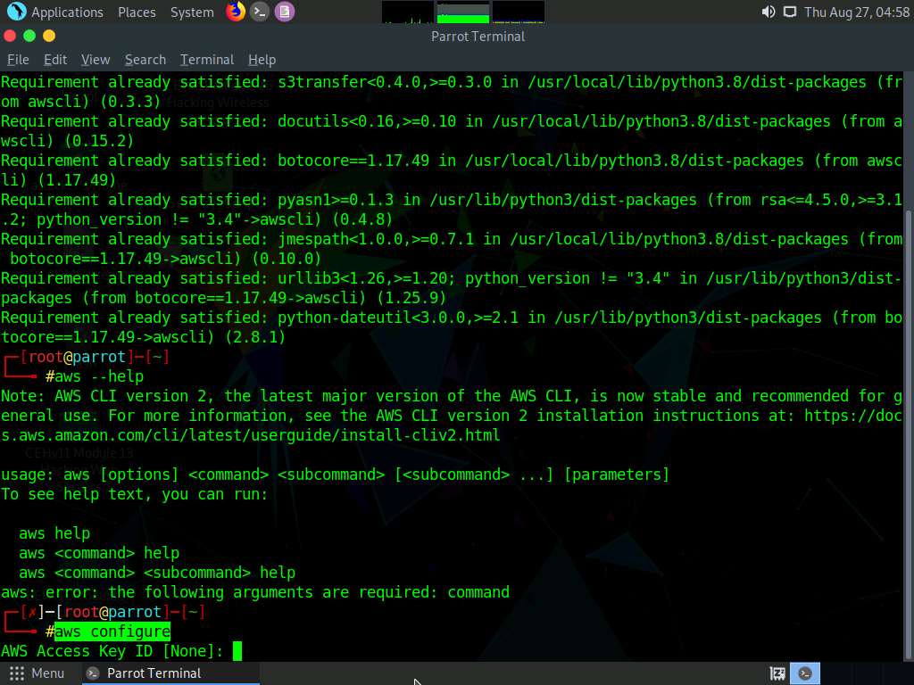Open the Search menu of Parrot Terminal

click(145, 59)
